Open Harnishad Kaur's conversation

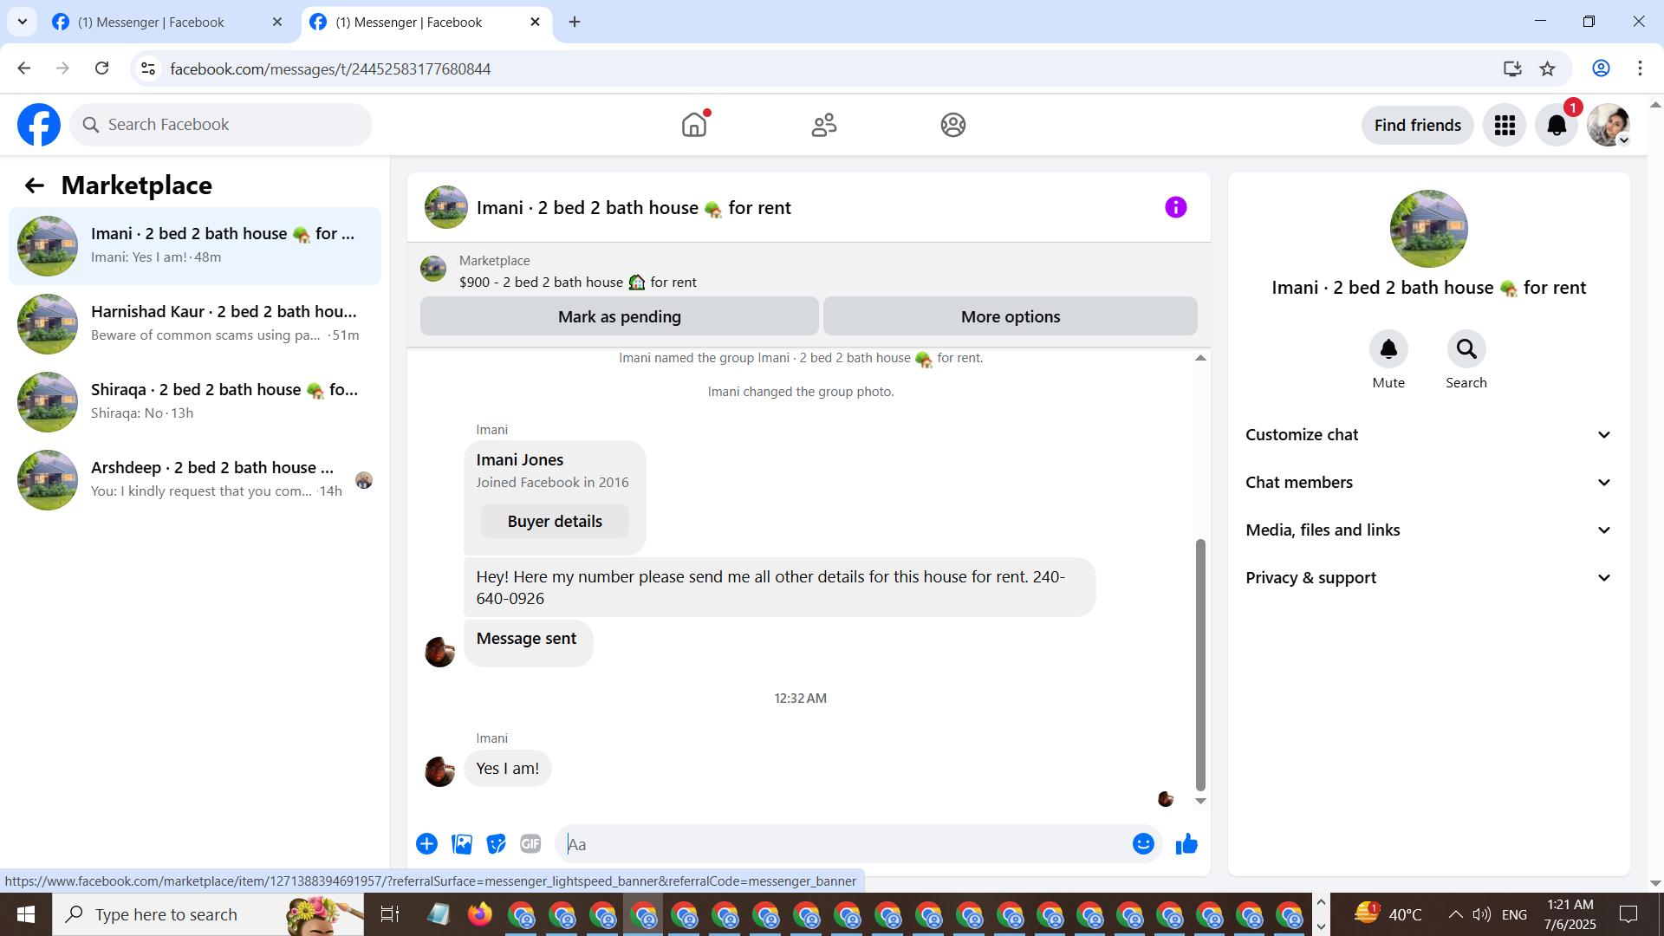point(195,324)
